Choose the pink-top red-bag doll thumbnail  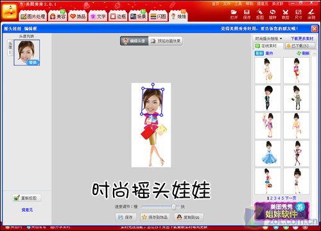(x=297, y=71)
